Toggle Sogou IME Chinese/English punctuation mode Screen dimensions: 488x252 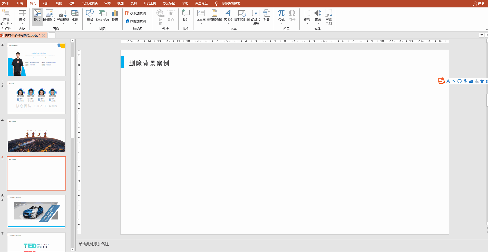click(454, 81)
